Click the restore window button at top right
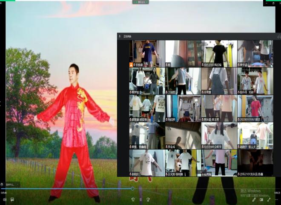 pos(273,3)
